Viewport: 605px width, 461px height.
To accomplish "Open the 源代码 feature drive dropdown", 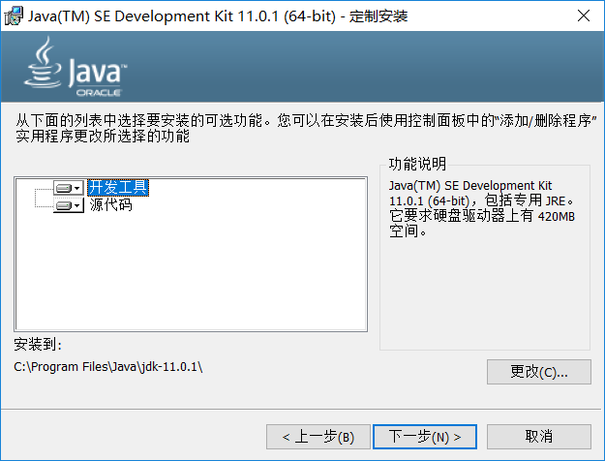I will 69,205.
